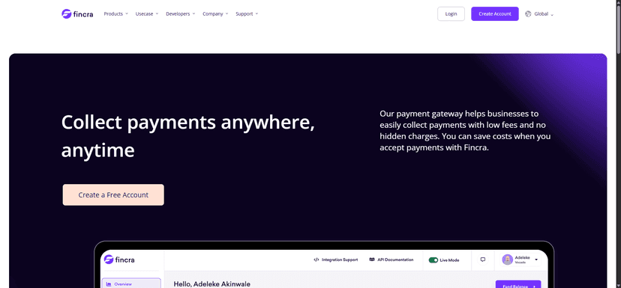Viewport: 621px width, 288px height.
Task: Click the purple Create Account button
Action: point(495,13)
